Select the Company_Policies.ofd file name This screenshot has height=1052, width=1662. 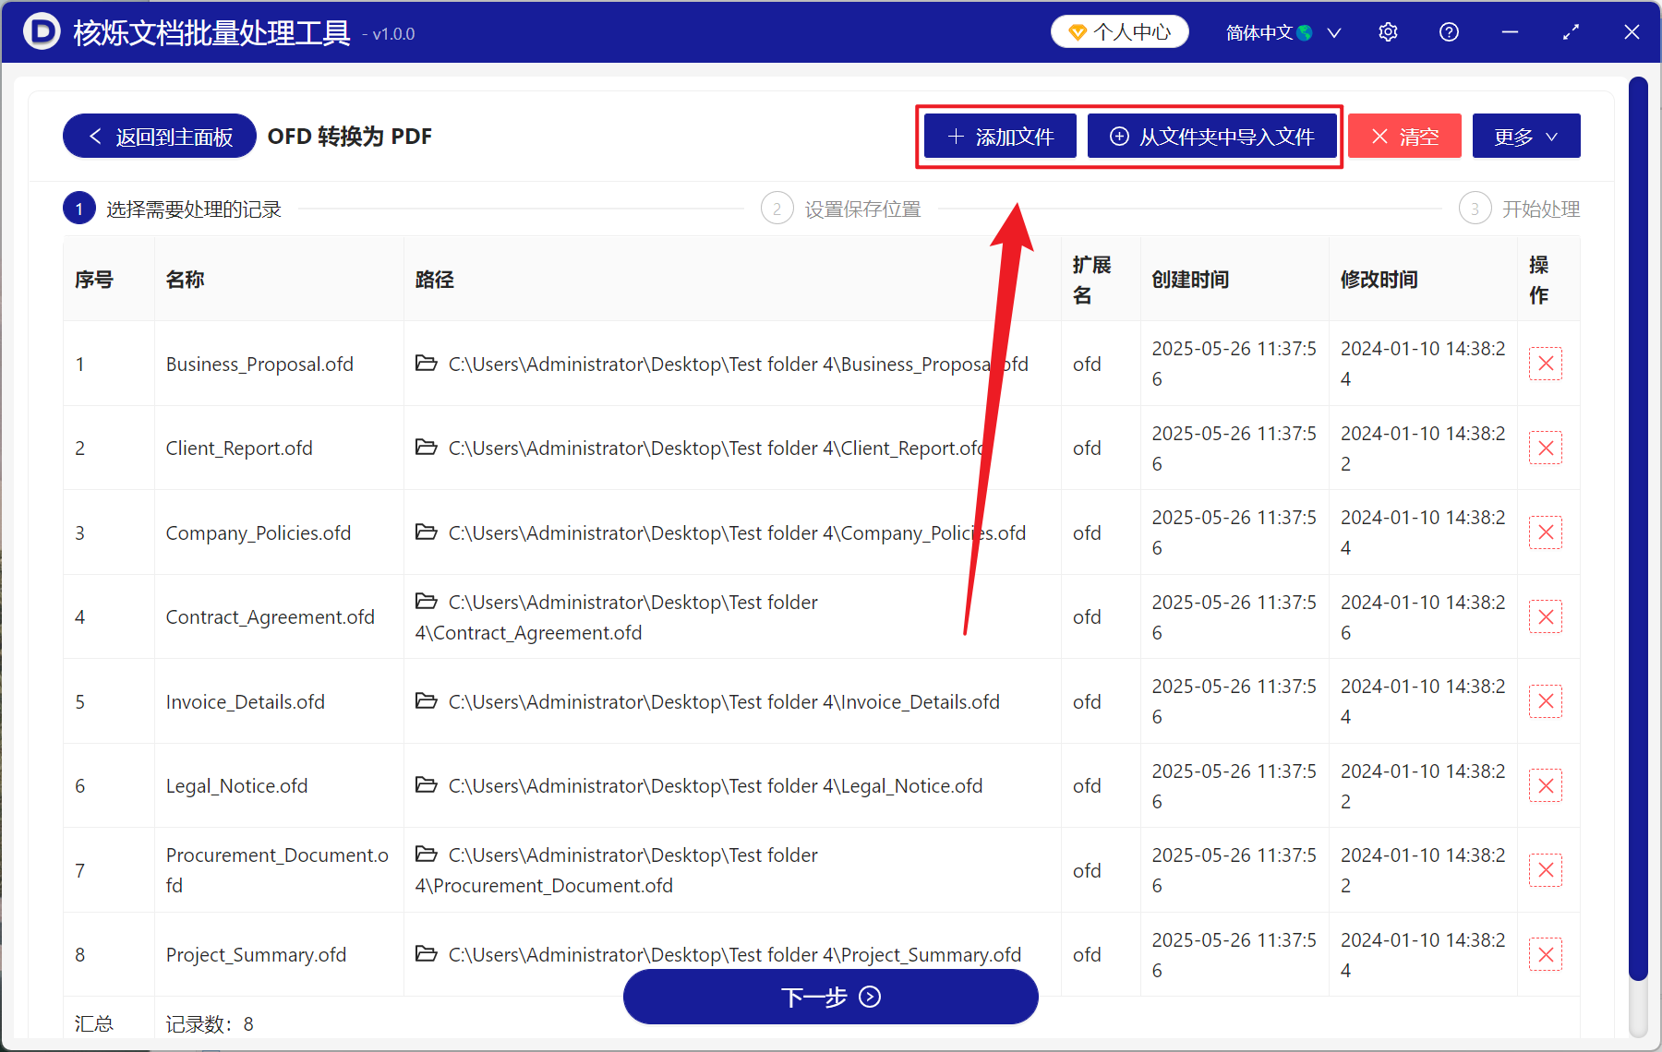click(x=259, y=533)
